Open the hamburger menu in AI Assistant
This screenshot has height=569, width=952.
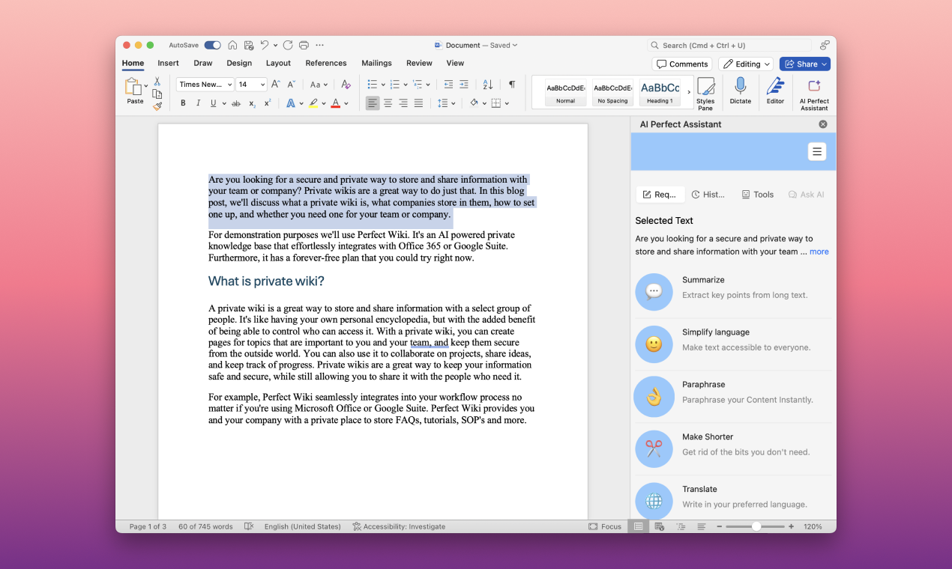817,151
